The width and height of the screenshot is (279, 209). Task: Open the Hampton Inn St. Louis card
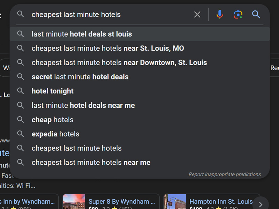[x=221, y=202]
